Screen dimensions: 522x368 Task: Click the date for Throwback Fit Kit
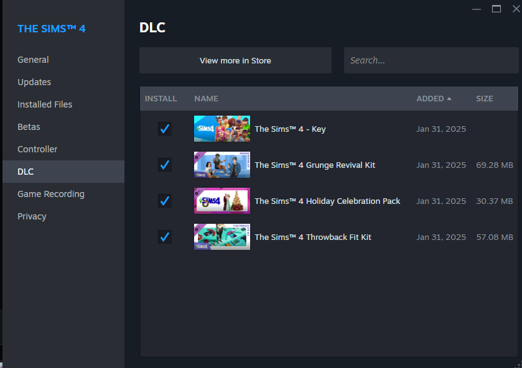tap(441, 237)
